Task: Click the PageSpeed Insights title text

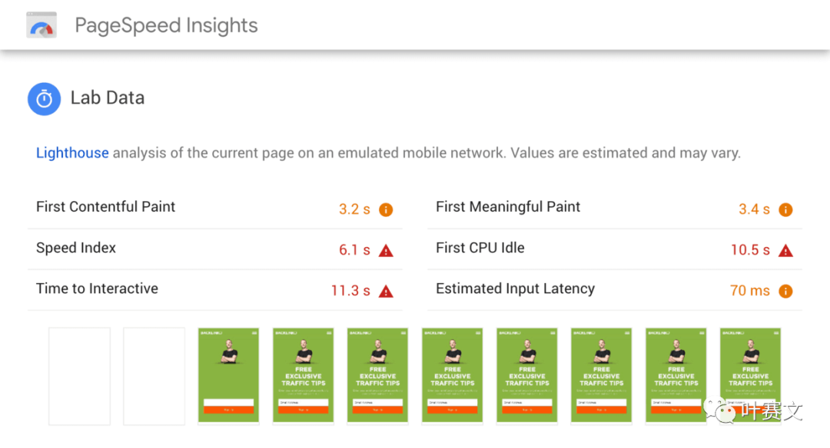Action: click(166, 25)
